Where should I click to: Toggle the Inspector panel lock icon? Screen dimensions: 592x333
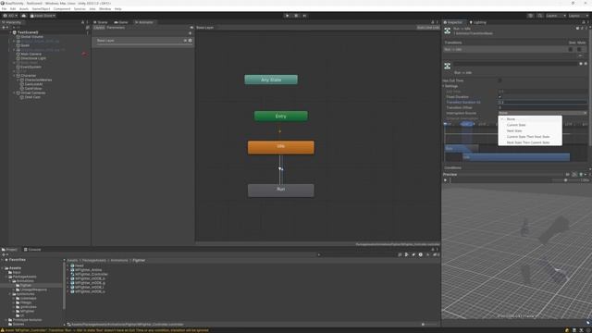click(584, 22)
